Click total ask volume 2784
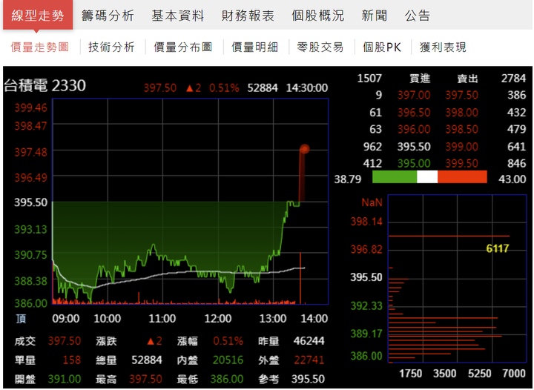534x390 pixels. (513, 79)
